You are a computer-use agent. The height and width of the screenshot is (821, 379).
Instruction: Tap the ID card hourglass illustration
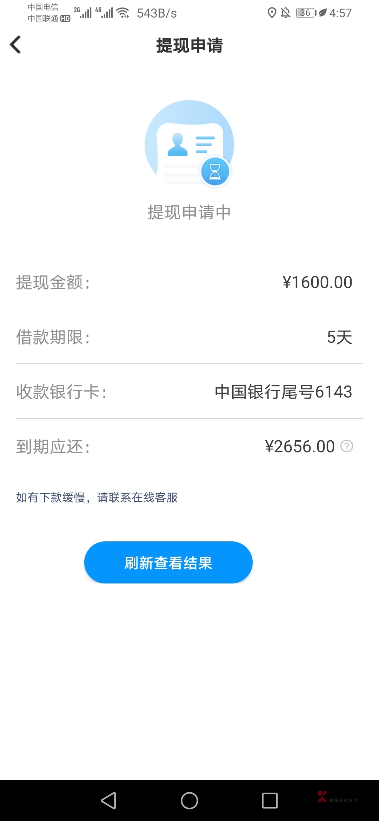189,144
